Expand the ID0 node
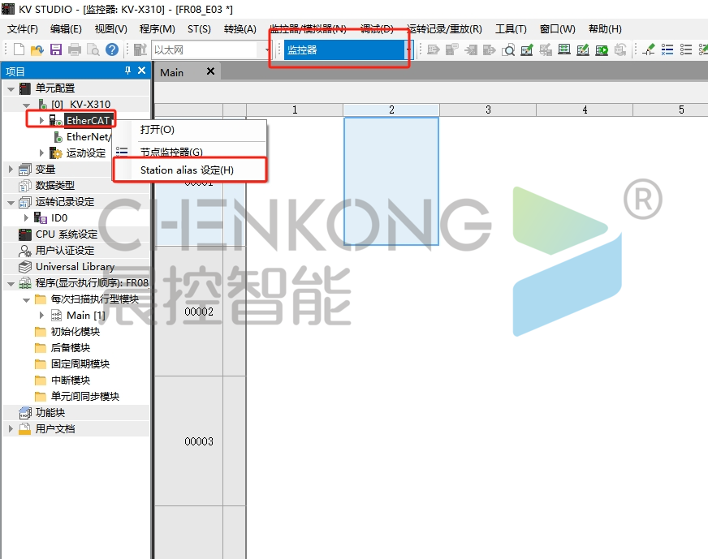This screenshot has width=708, height=559. (x=26, y=218)
